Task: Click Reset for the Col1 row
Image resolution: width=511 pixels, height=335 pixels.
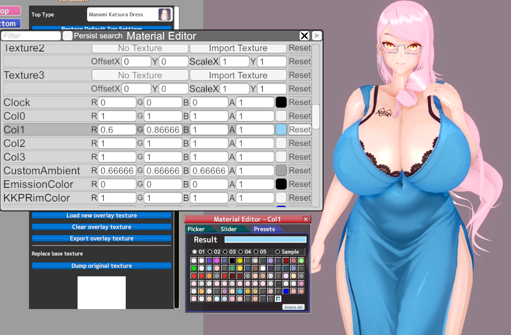Action: pos(299,130)
